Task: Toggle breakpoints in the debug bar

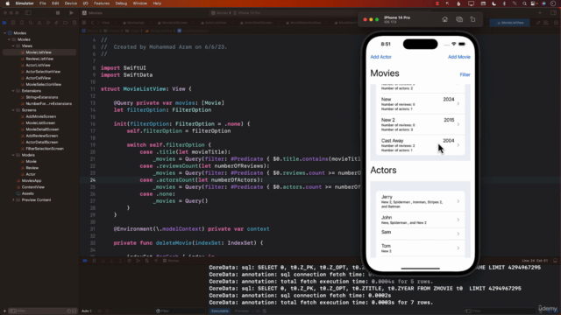Action: pos(85,261)
